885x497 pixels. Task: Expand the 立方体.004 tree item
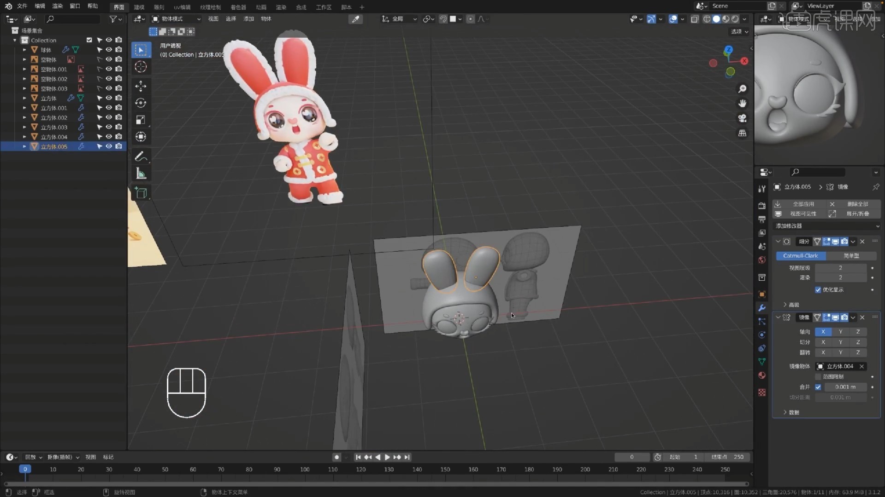pyautogui.click(x=24, y=137)
